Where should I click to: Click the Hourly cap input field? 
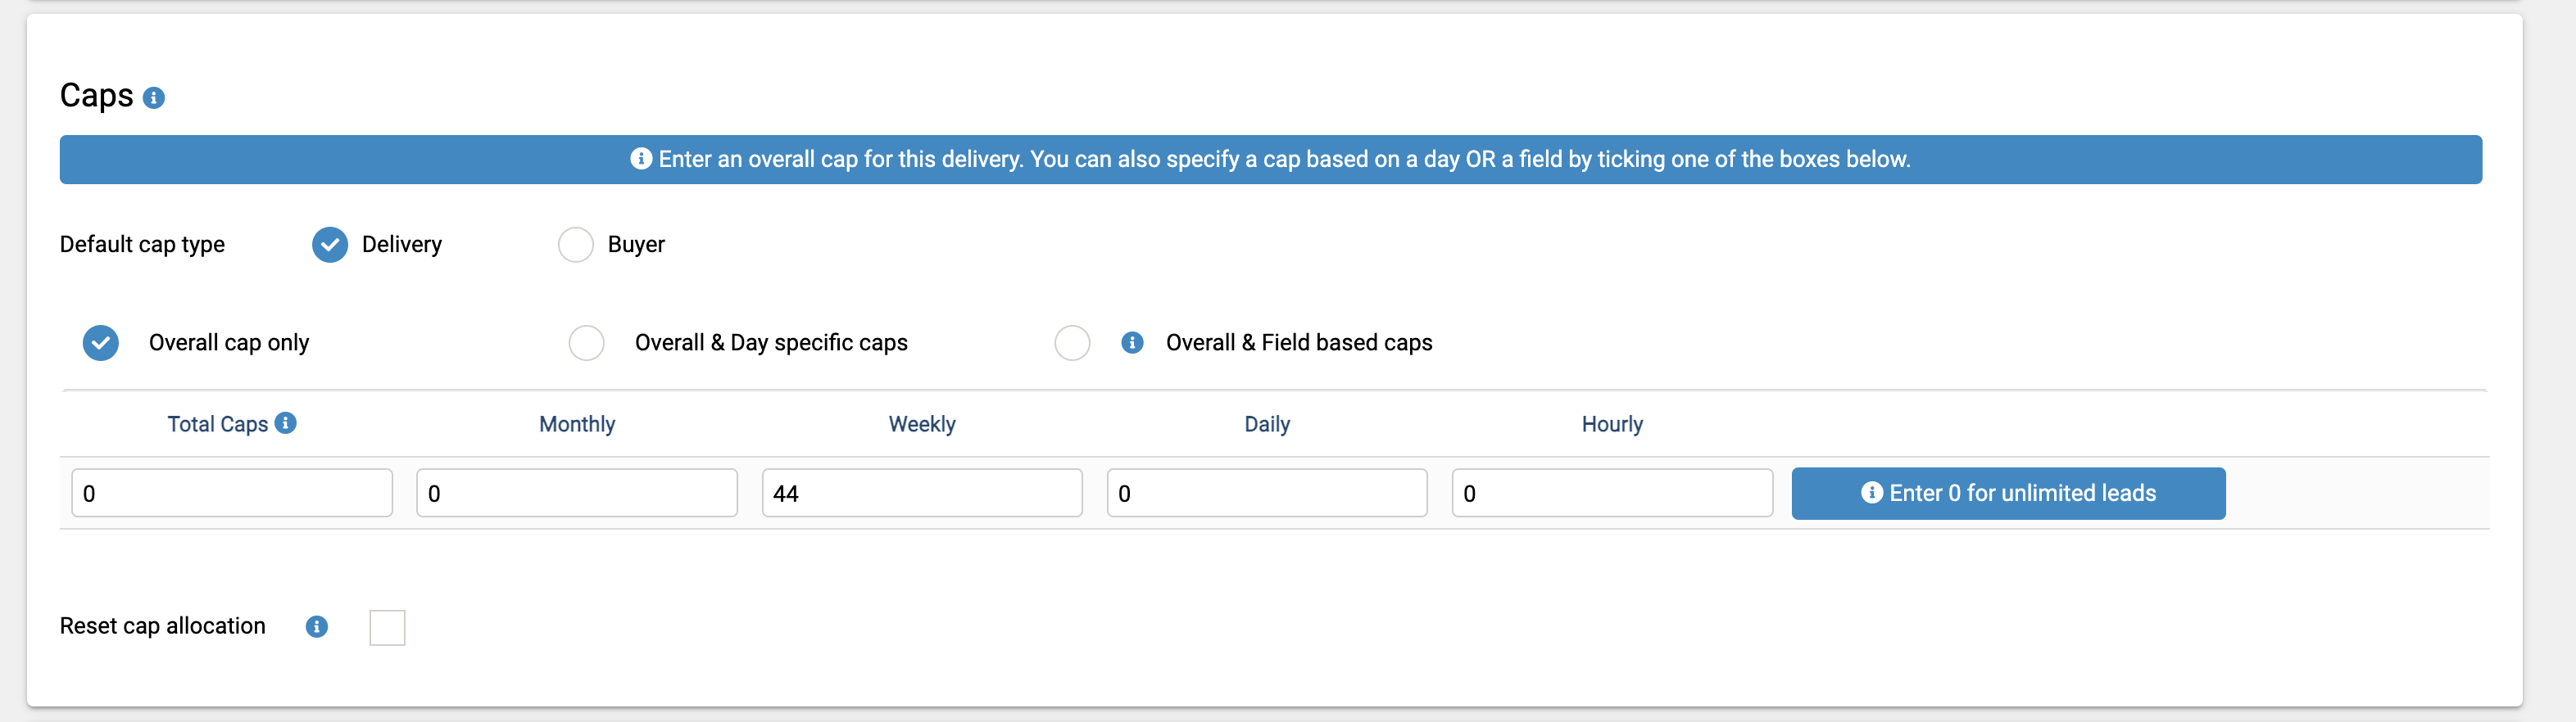click(1612, 494)
